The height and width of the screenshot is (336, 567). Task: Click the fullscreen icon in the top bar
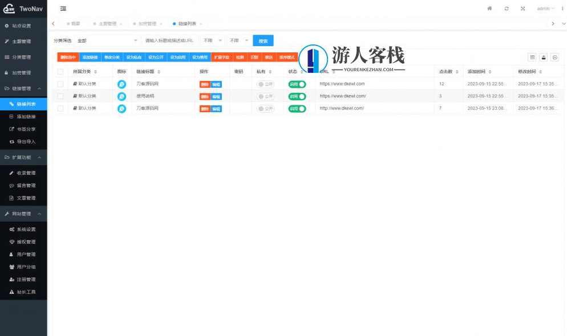point(523,9)
